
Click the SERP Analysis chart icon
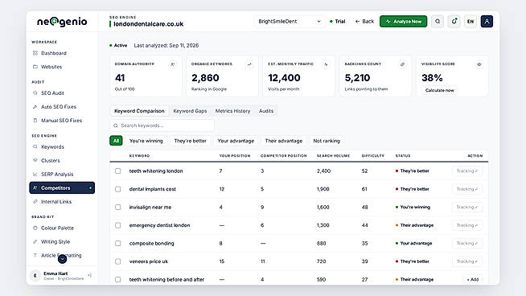35,175
